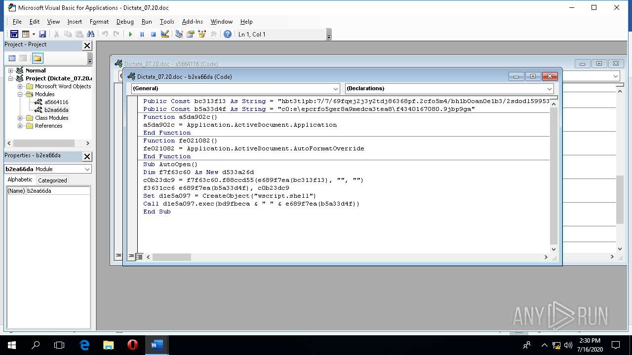
Task: Switch to Full Module View button
Action: 140,257
